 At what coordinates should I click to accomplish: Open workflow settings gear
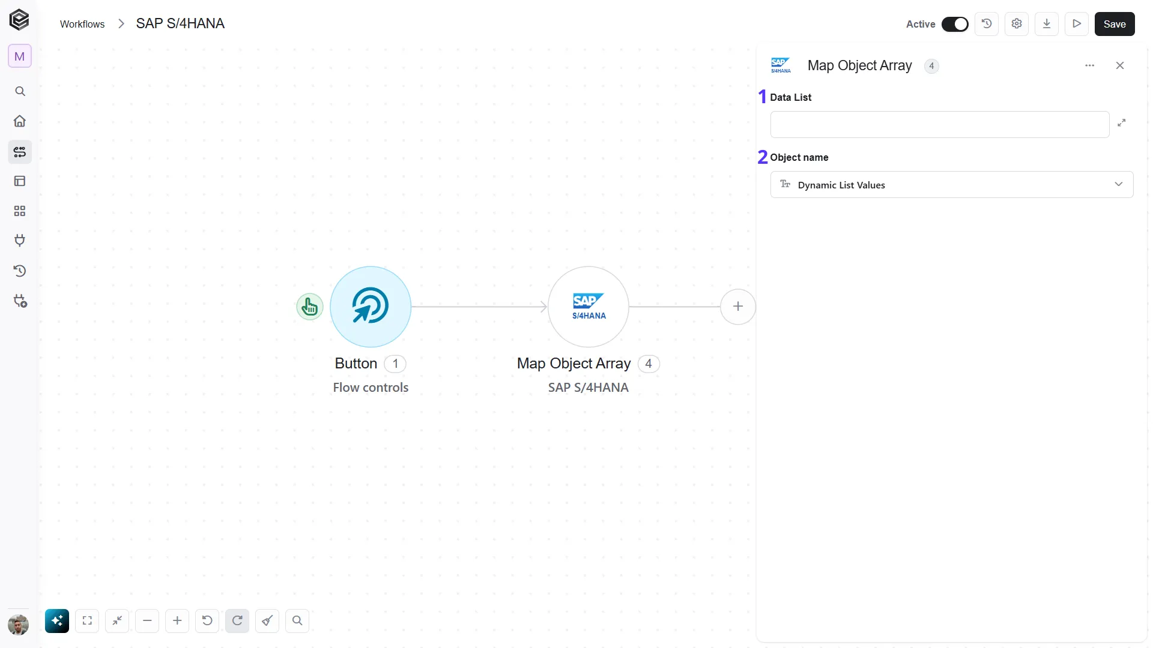(1017, 24)
